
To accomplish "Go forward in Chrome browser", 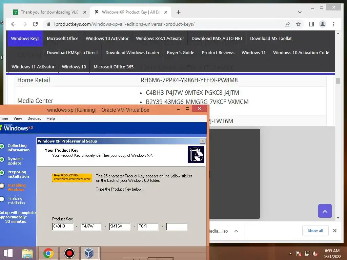I will click(24, 24).
